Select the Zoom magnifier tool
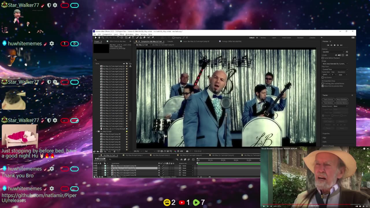This screenshot has height=208, width=370. pyautogui.click(x=103, y=38)
